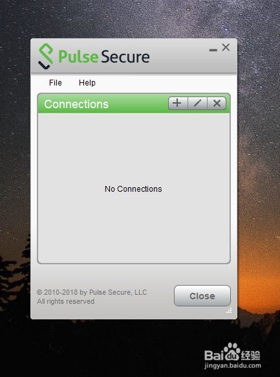Click empty area above No Connections text
280x377 pixels.
coord(133,149)
